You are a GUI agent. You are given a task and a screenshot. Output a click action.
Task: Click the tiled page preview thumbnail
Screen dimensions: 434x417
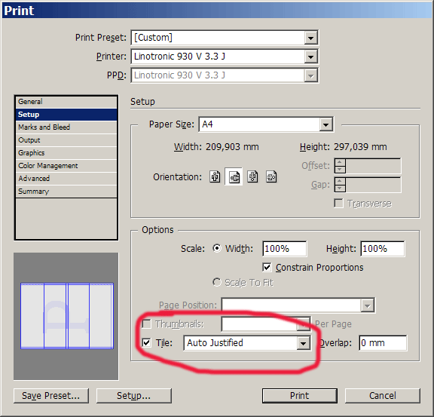(x=67, y=316)
